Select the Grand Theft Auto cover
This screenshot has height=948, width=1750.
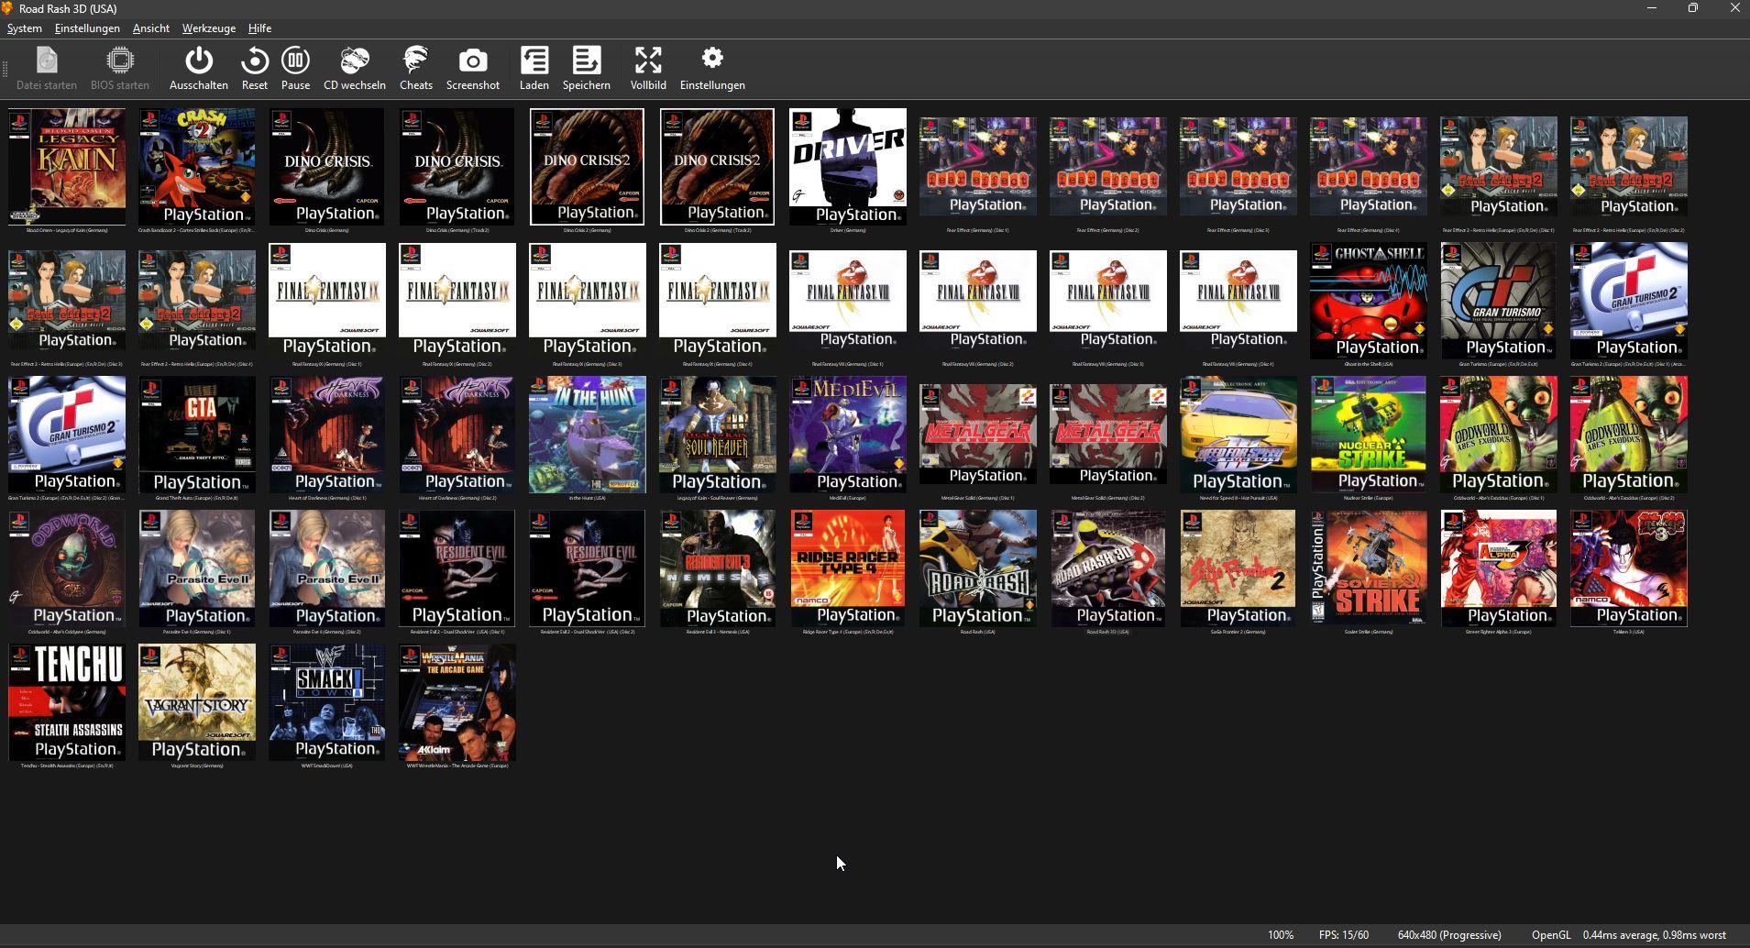pos(197,435)
